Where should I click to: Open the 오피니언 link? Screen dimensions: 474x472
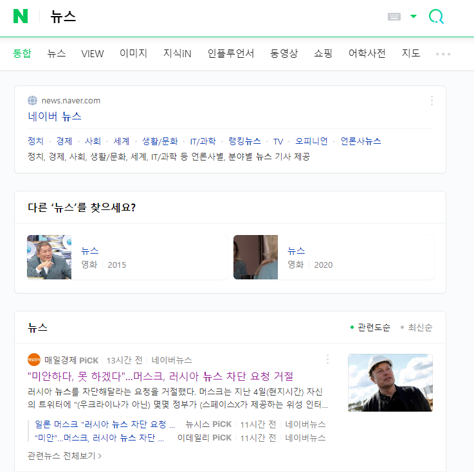(x=311, y=141)
